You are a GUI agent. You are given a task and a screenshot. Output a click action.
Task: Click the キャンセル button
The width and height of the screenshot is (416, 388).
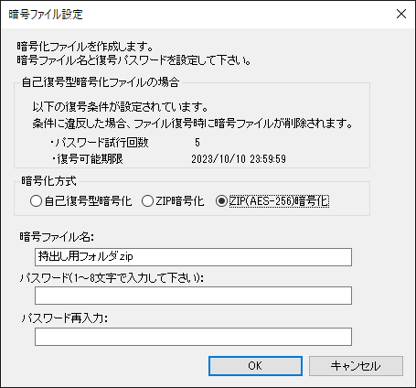(x=356, y=366)
